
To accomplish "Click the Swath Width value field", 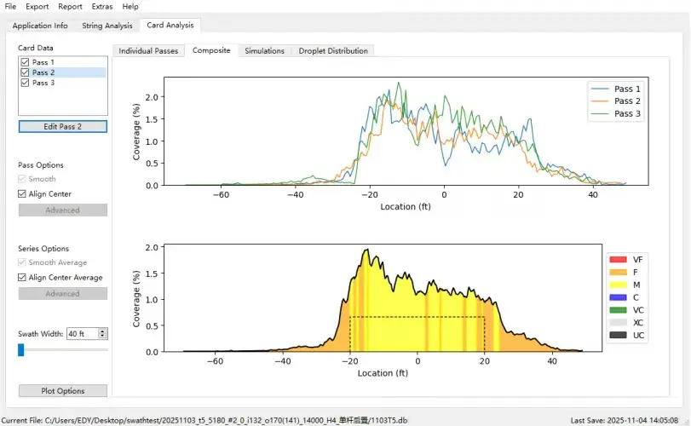I will pyautogui.click(x=81, y=334).
